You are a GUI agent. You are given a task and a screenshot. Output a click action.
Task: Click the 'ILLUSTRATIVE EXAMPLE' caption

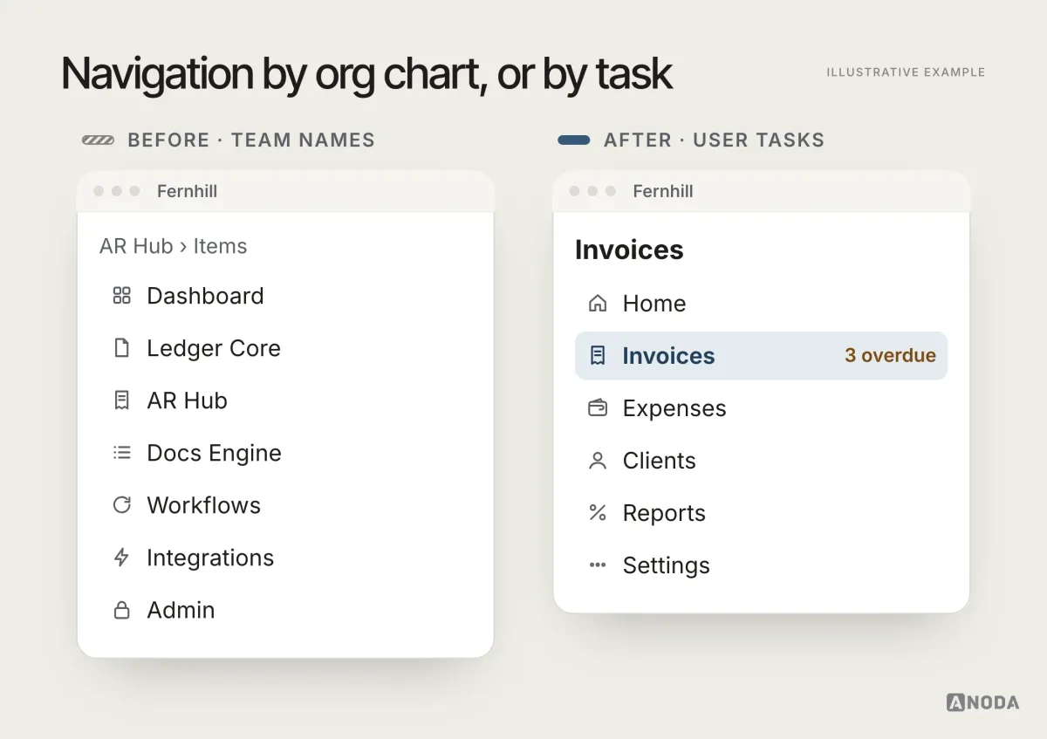coord(906,72)
